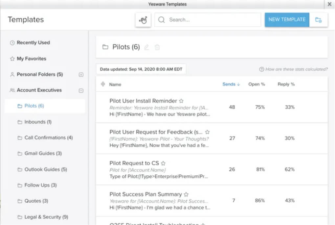The image size is (335, 225).
Task: Click the 'Pilot for {!Account.Name}' subject line
Action: [x=138, y=170]
